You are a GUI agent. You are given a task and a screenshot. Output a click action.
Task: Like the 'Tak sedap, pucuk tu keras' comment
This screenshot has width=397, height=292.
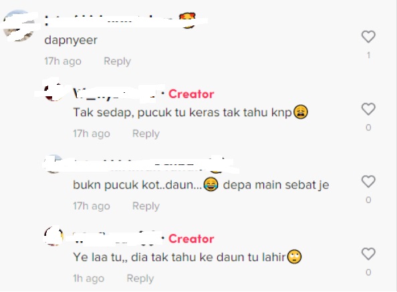[x=368, y=109]
